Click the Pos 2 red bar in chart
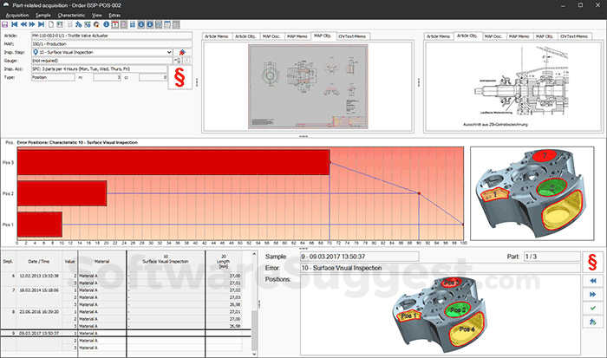607x358 pixels. point(62,193)
